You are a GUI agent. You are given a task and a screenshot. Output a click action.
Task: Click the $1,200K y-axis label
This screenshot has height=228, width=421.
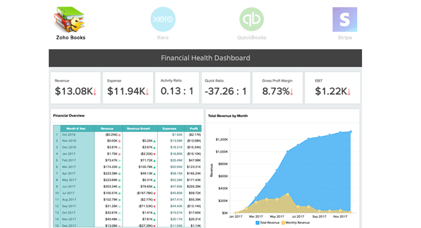point(222,140)
